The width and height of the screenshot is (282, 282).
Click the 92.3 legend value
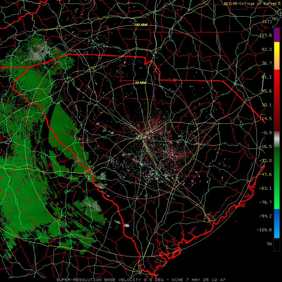267,49
